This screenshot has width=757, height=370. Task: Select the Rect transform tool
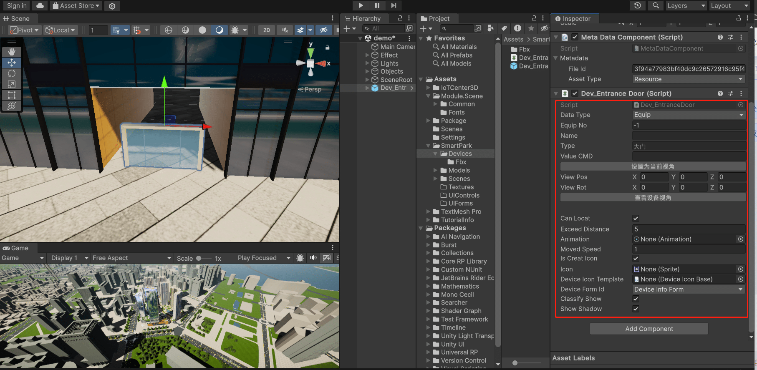click(12, 95)
